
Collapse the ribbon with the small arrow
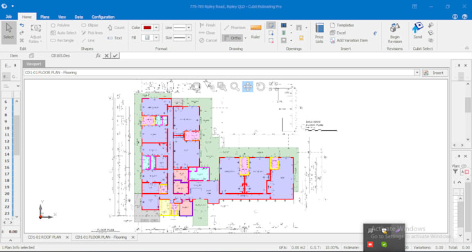(x=466, y=48)
